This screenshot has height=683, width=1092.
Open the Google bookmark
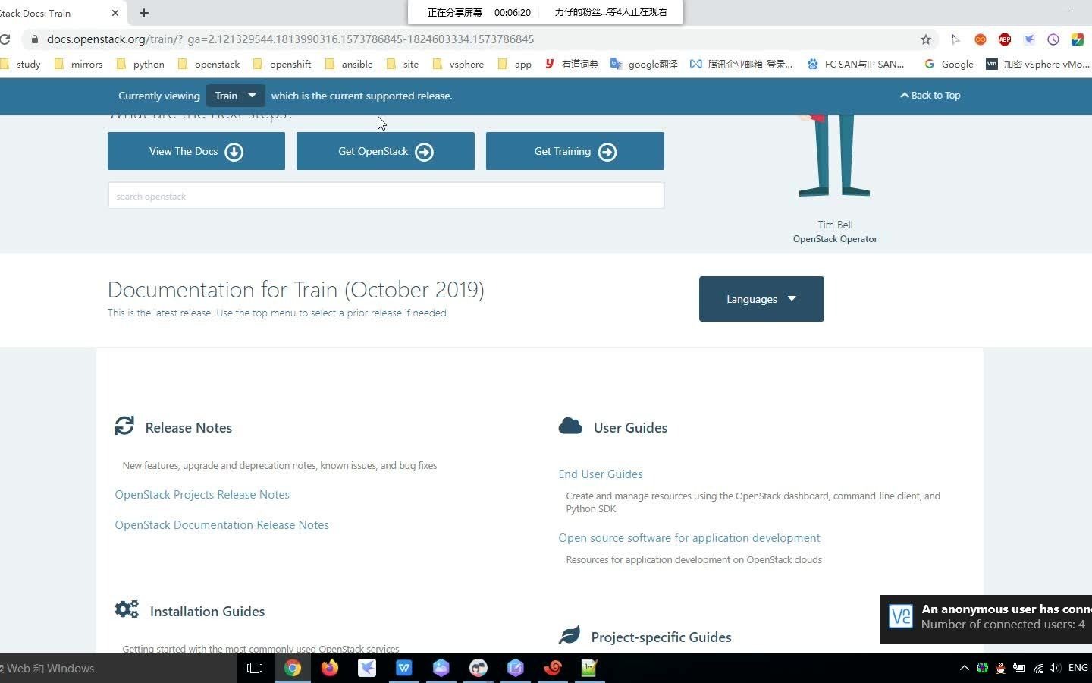[x=949, y=65]
